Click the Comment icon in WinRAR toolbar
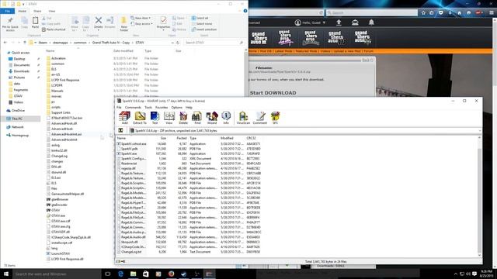 (x=260, y=118)
